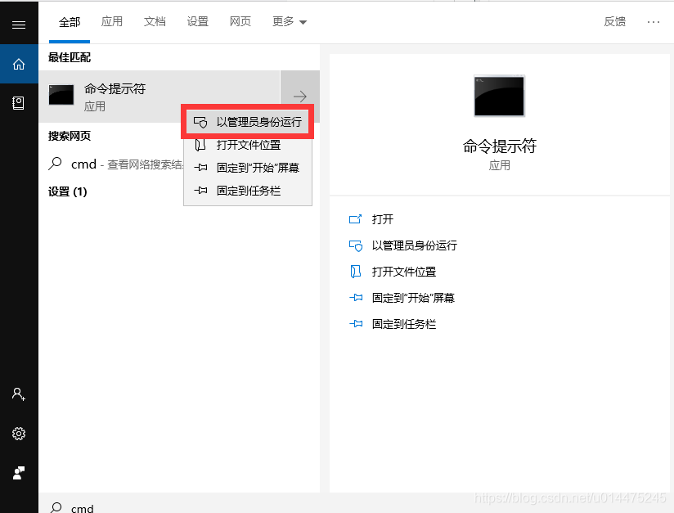Viewport: 674px width, 513px height.
Task: Click 以管理员身份运行 in the right panel
Action: pyautogui.click(x=415, y=245)
